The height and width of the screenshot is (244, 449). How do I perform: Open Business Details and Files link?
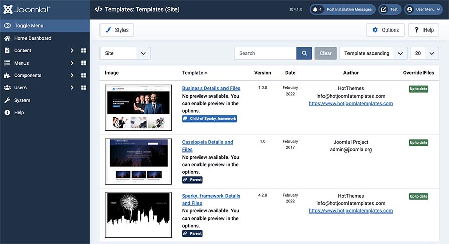coord(211,88)
